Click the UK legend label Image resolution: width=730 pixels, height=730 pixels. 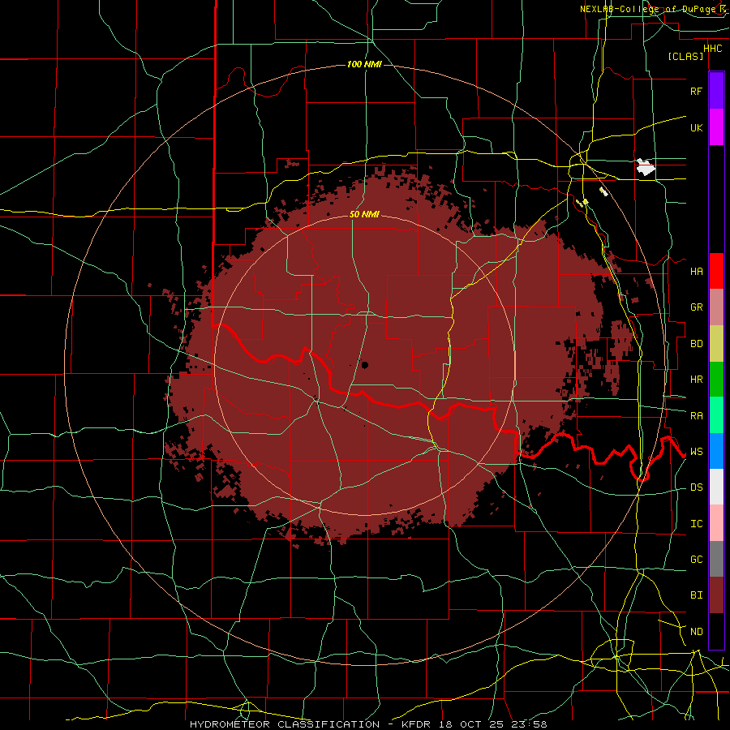point(696,127)
